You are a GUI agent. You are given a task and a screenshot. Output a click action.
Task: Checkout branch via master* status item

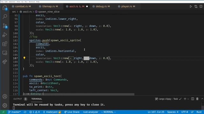[14, 112]
